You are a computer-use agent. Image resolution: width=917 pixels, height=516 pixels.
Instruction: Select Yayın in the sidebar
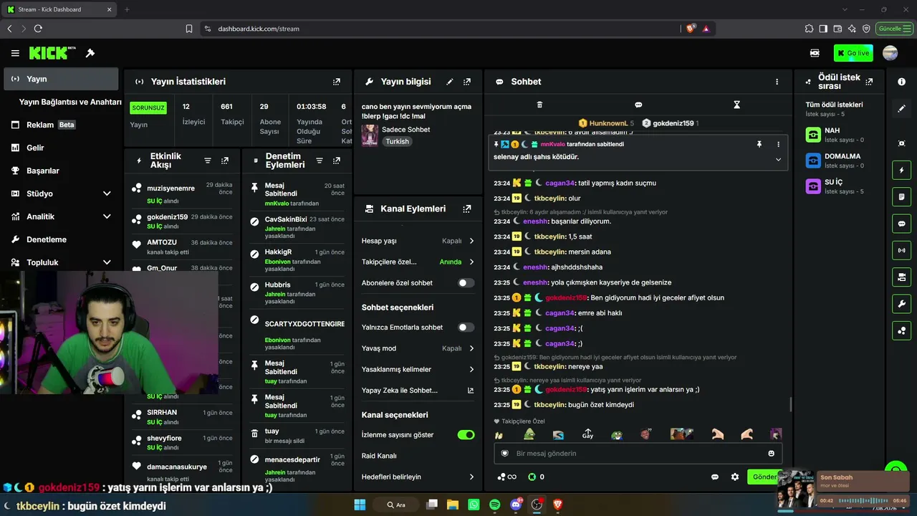point(61,79)
